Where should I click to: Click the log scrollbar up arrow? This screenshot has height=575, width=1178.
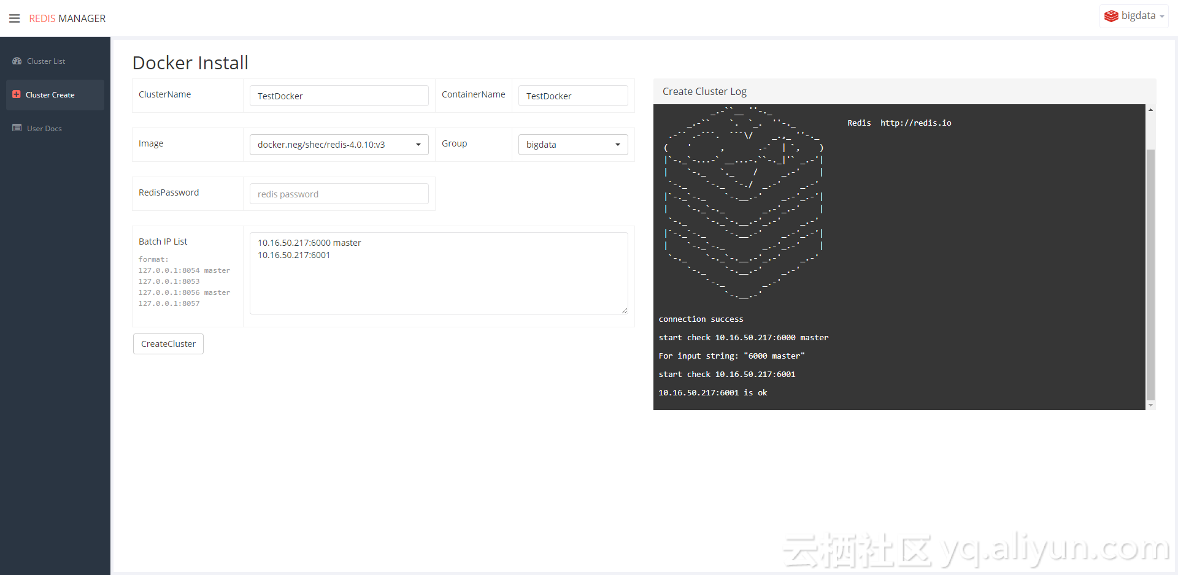1150,110
